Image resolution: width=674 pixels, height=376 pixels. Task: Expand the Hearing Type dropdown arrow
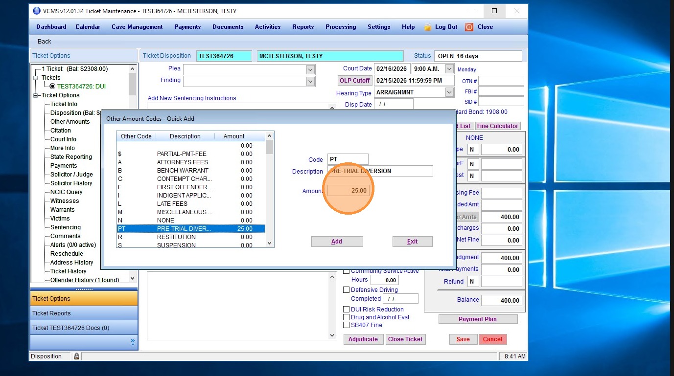pyautogui.click(x=449, y=92)
